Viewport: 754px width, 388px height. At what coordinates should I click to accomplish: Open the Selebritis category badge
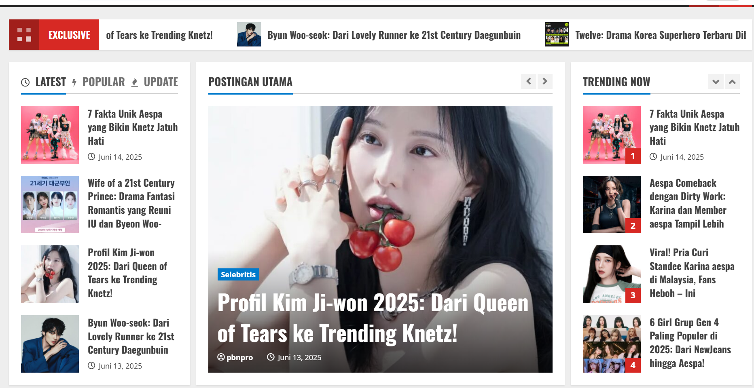click(x=238, y=274)
